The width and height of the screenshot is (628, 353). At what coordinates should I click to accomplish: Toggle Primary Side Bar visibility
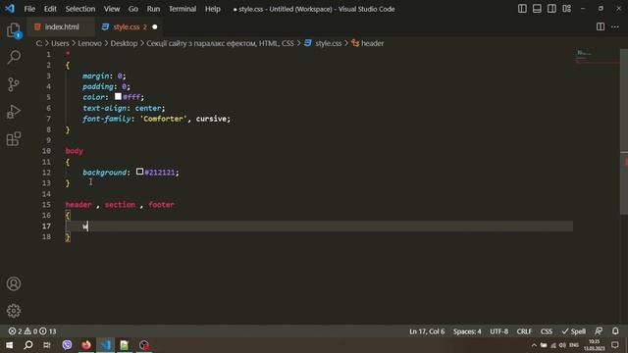(522, 9)
